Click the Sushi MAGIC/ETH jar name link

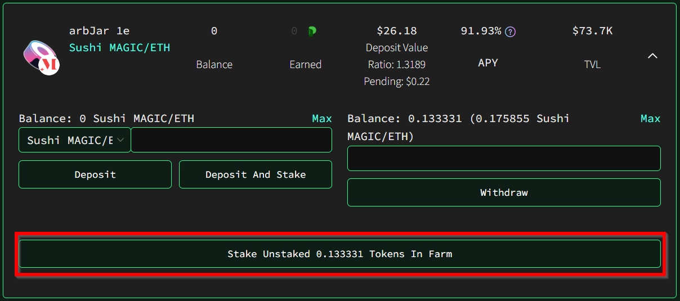[x=119, y=48]
